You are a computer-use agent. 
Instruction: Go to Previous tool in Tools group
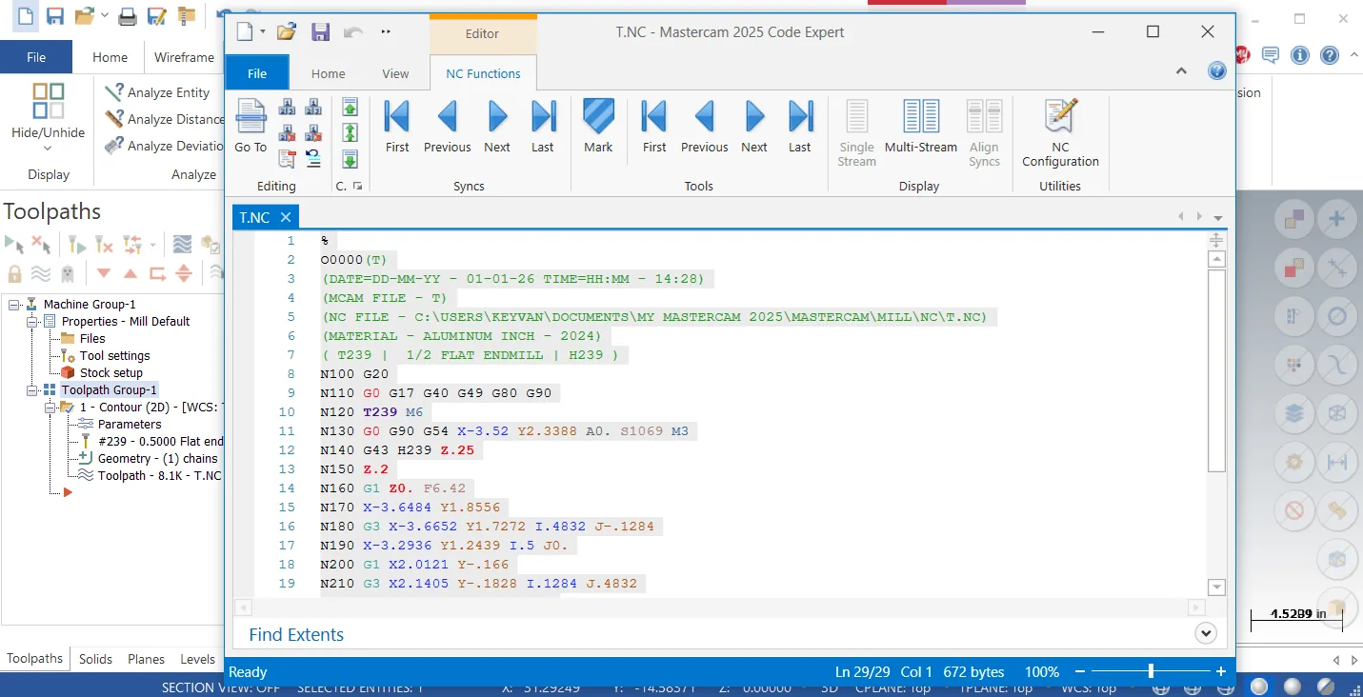pos(705,126)
